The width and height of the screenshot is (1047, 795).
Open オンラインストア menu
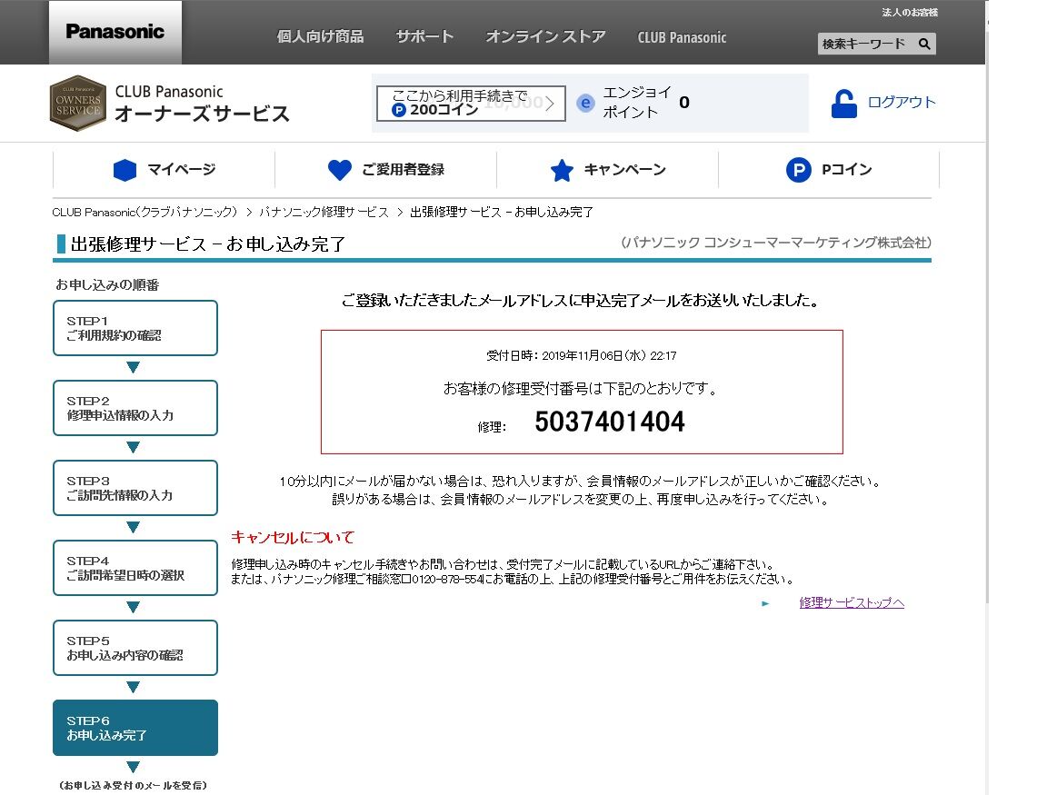[545, 36]
